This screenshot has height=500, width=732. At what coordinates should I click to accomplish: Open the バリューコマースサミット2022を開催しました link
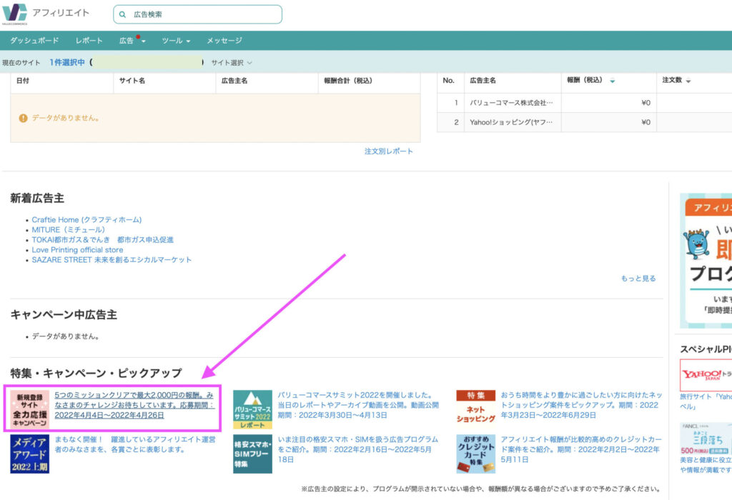pos(358,405)
